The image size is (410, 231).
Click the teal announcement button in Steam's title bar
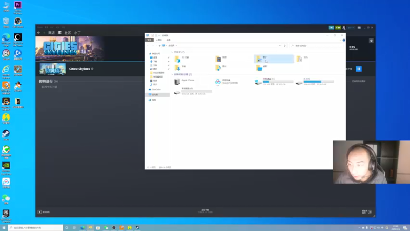pyautogui.click(x=331, y=28)
